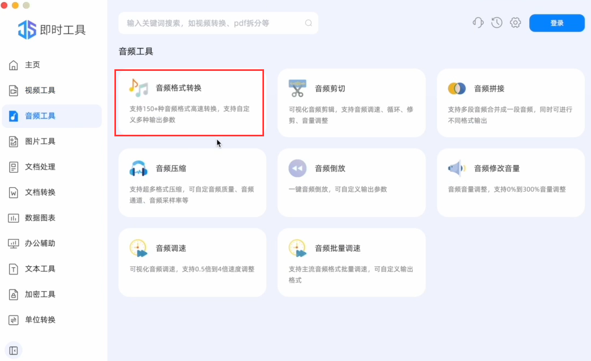Click the presentation screen icon beside 办公辅助
591x361 pixels.
point(13,244)
